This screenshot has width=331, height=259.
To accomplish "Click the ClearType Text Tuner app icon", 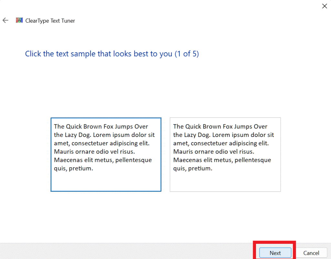I will click(19, 20).
